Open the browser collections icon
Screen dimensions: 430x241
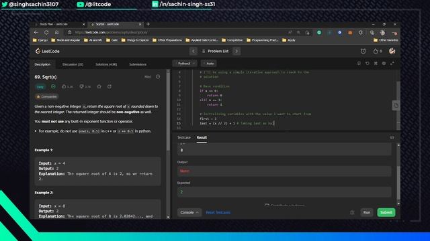pos(372,32)
